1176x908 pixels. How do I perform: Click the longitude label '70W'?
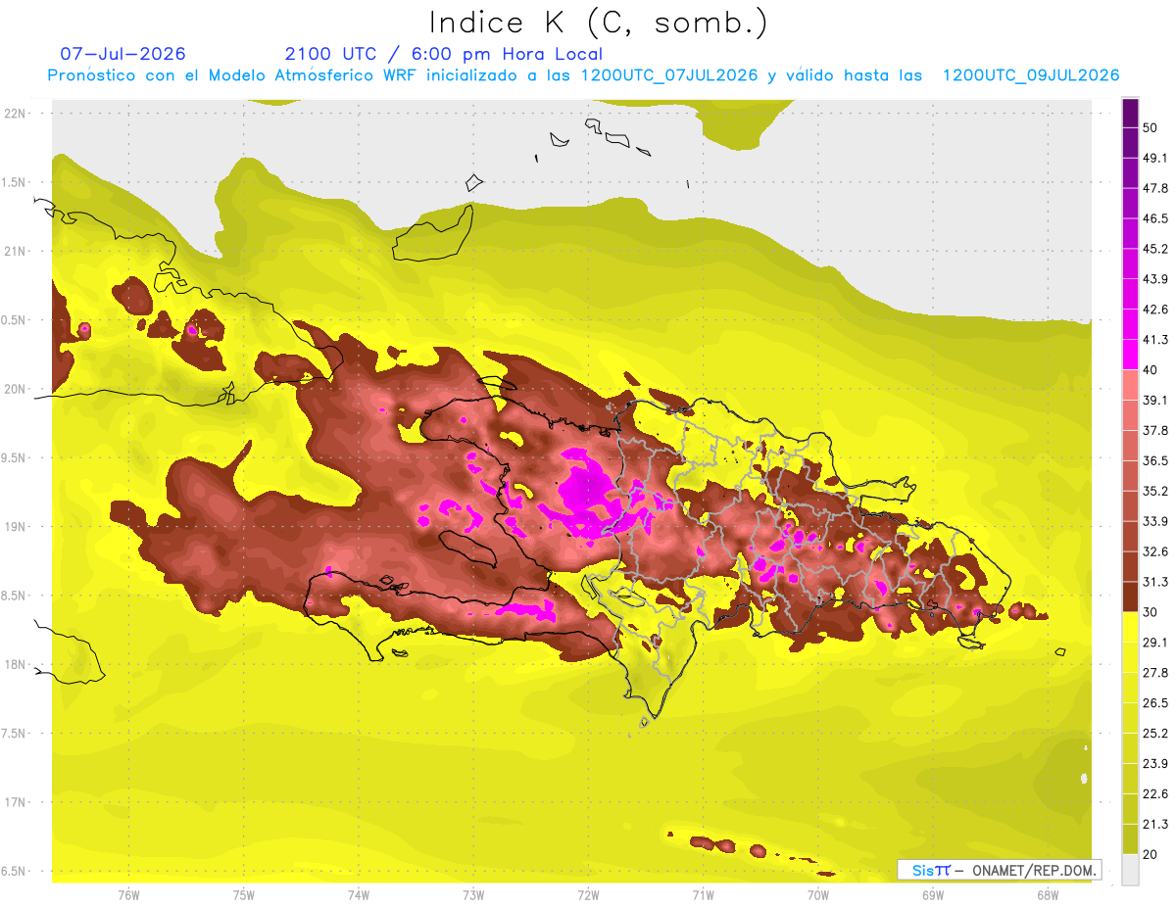818,894
